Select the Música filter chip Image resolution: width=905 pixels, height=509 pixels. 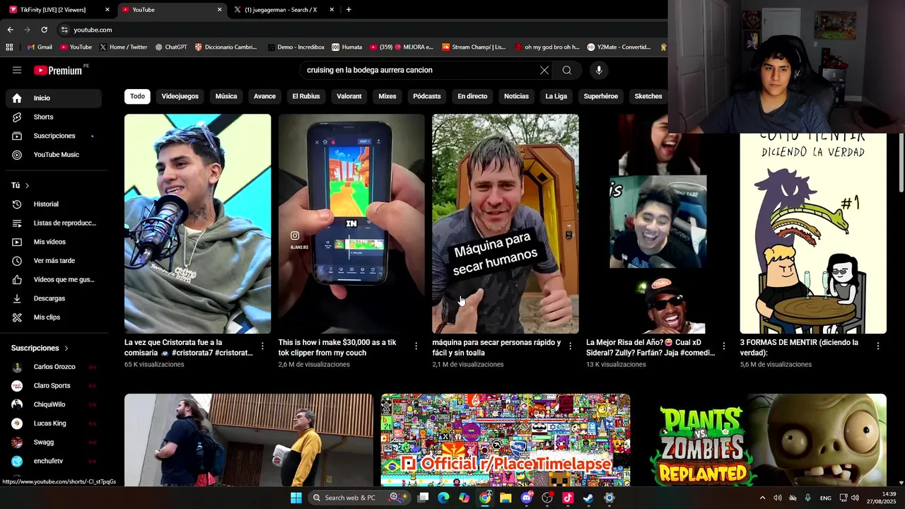coord(226,96)
